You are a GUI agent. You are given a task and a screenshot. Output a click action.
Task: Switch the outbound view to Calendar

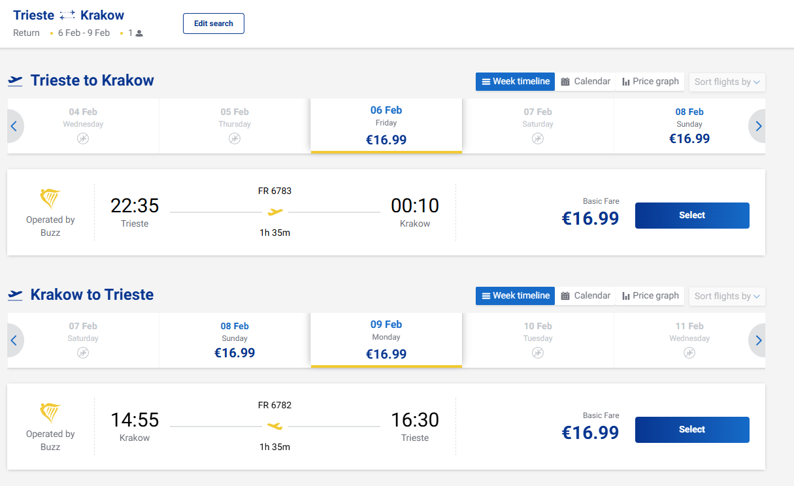586,82
